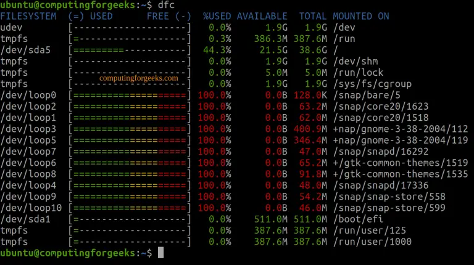Click the 44.3% used value
474x265 pixels.
tap(217, 50)
